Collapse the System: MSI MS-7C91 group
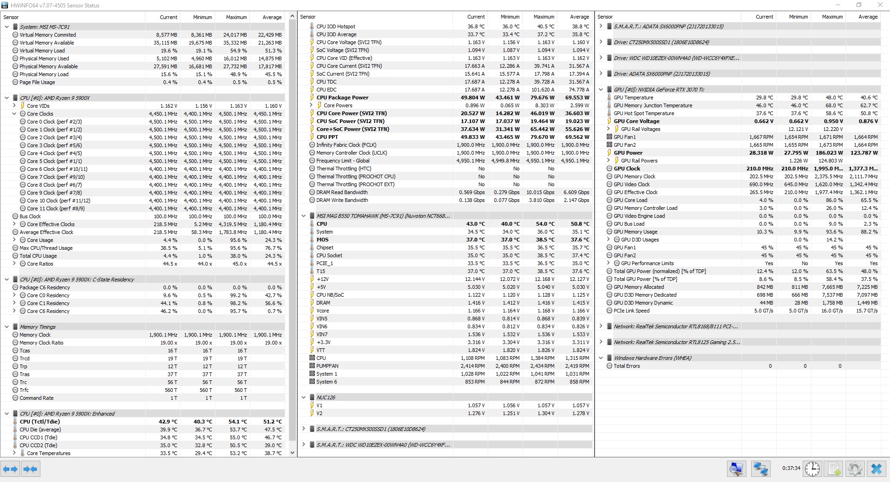The height and width of the screenshot is (482, 890). tap(7, 27)
